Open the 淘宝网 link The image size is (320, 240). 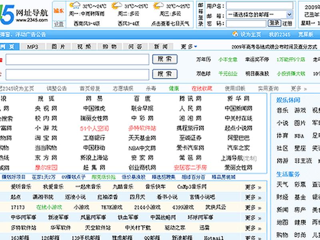click(46, 138)
